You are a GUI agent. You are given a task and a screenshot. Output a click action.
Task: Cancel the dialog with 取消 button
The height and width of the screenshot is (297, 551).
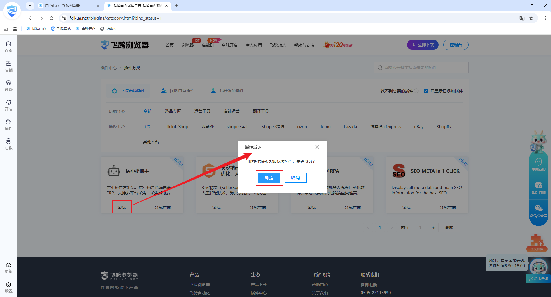coord(295,178)
